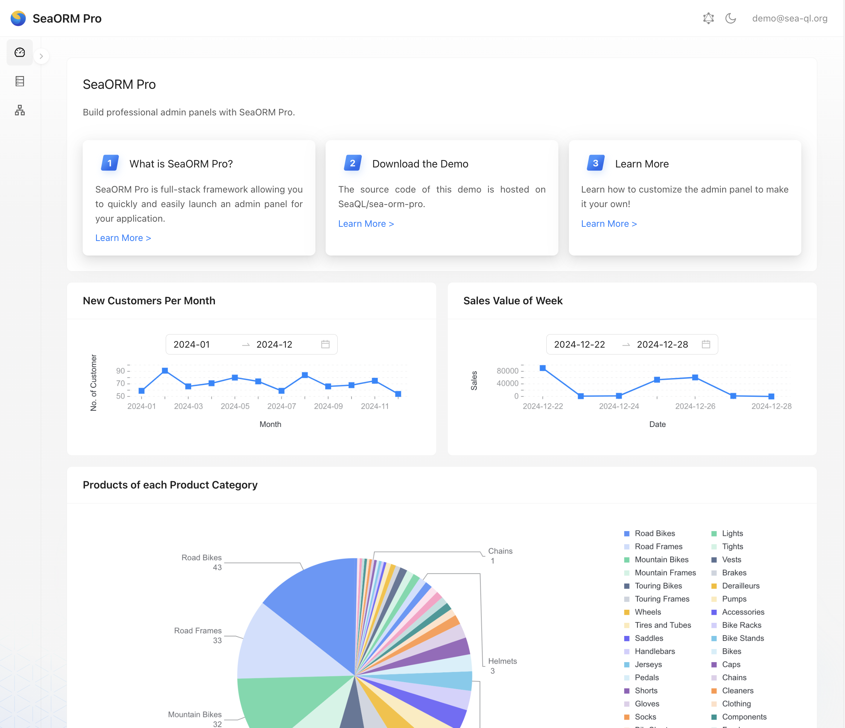Open end date field showing 2024-12-28
Image resolution: width=845 pixels, height=728 pixels.
pos(662,344)
